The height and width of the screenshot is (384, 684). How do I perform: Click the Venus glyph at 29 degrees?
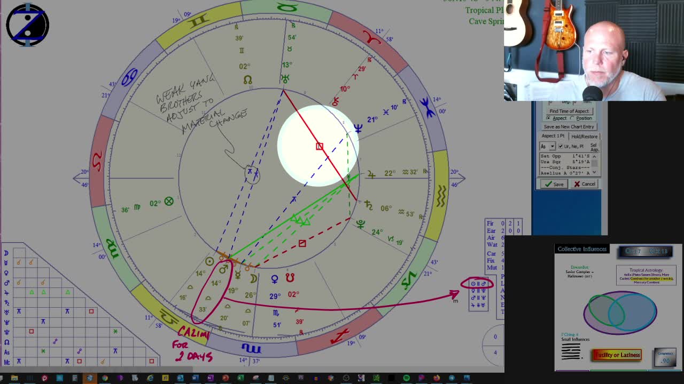274,279
